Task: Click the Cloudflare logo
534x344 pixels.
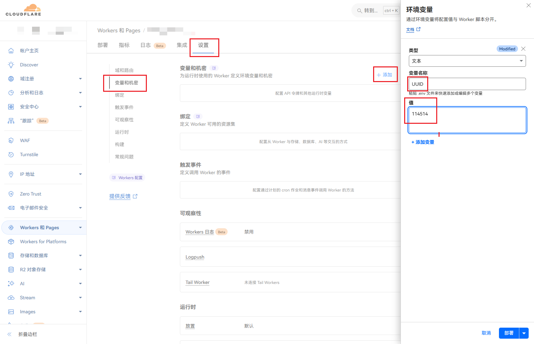Action: tap(23, 10)
